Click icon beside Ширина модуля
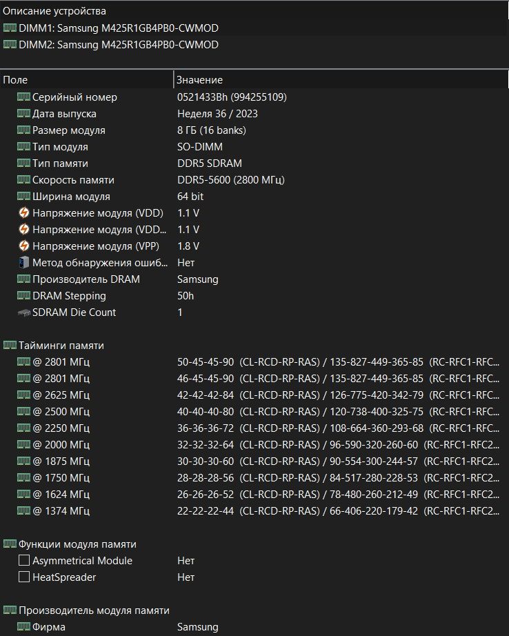This screenshot has width=509, height=636. point(23,197)
